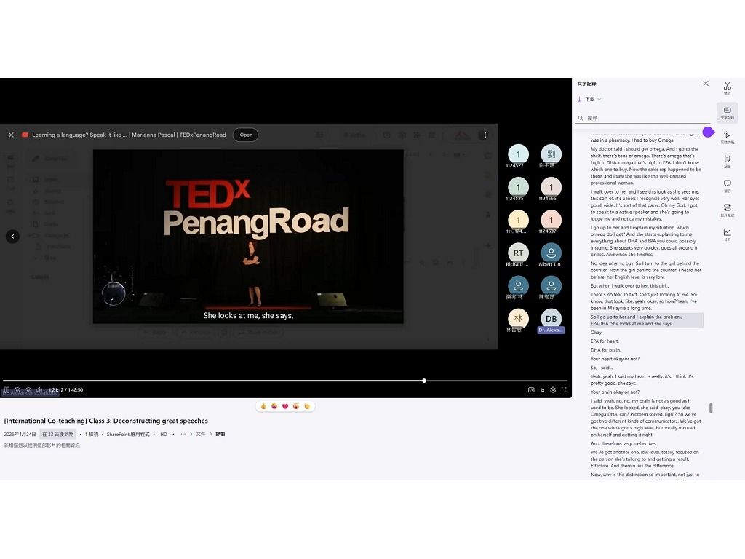Close the transcript panel
The width and height of the screenshot is (745, 559).
(x=706, y=83)
